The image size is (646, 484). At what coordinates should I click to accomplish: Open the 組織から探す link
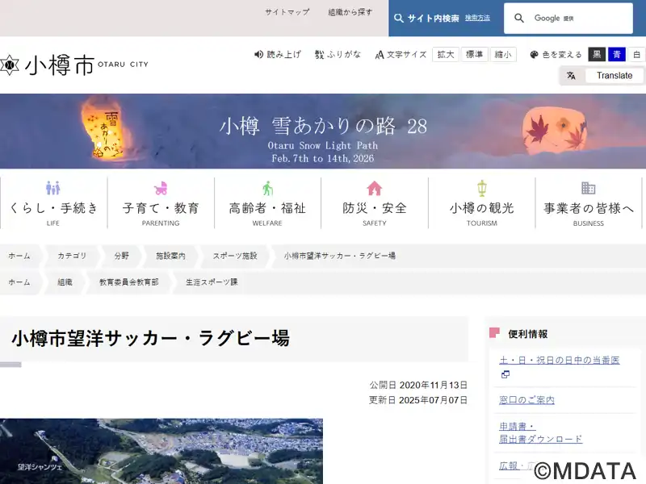coord(350,12)
